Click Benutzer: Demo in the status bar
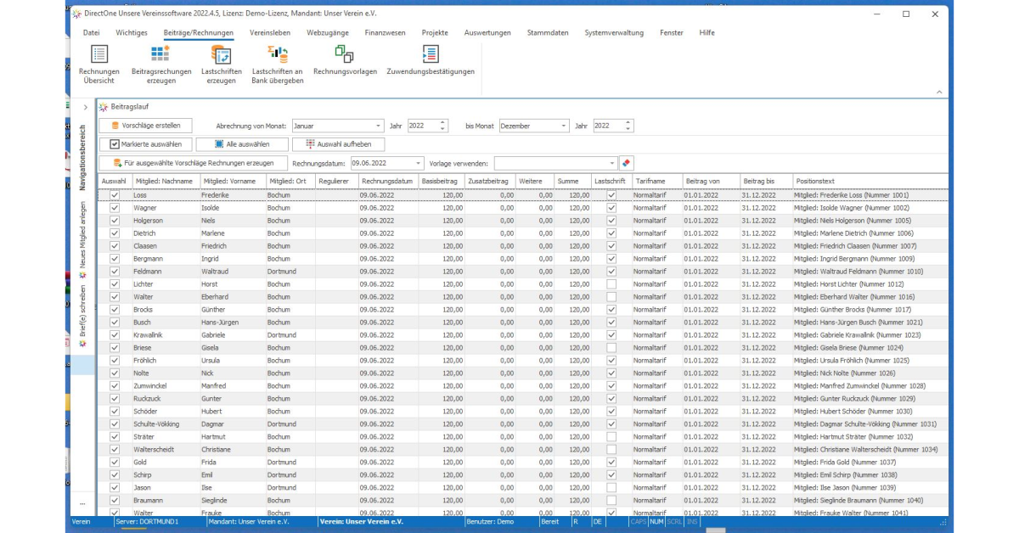The image size is (1019, 533). (x=490, y=522)
